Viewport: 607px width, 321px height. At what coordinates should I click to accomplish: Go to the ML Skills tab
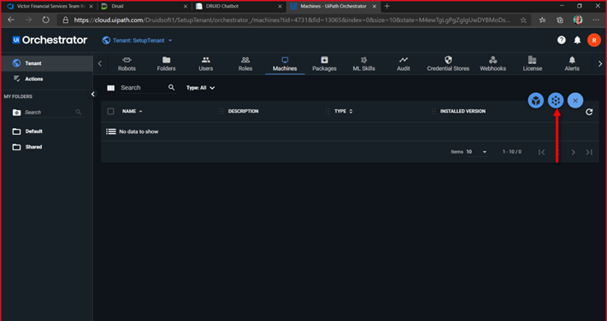point(364,64)
